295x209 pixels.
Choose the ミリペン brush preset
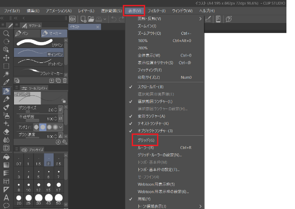pos(40,44)
